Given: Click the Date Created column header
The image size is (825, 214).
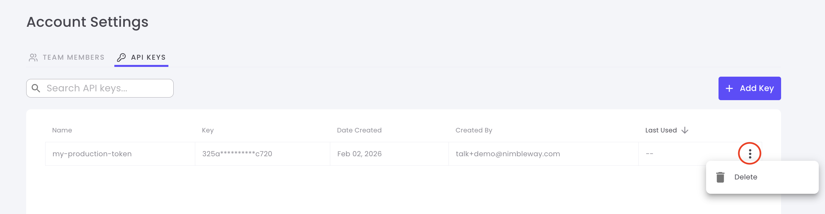Looking at the screenshot, I should 359,130.
